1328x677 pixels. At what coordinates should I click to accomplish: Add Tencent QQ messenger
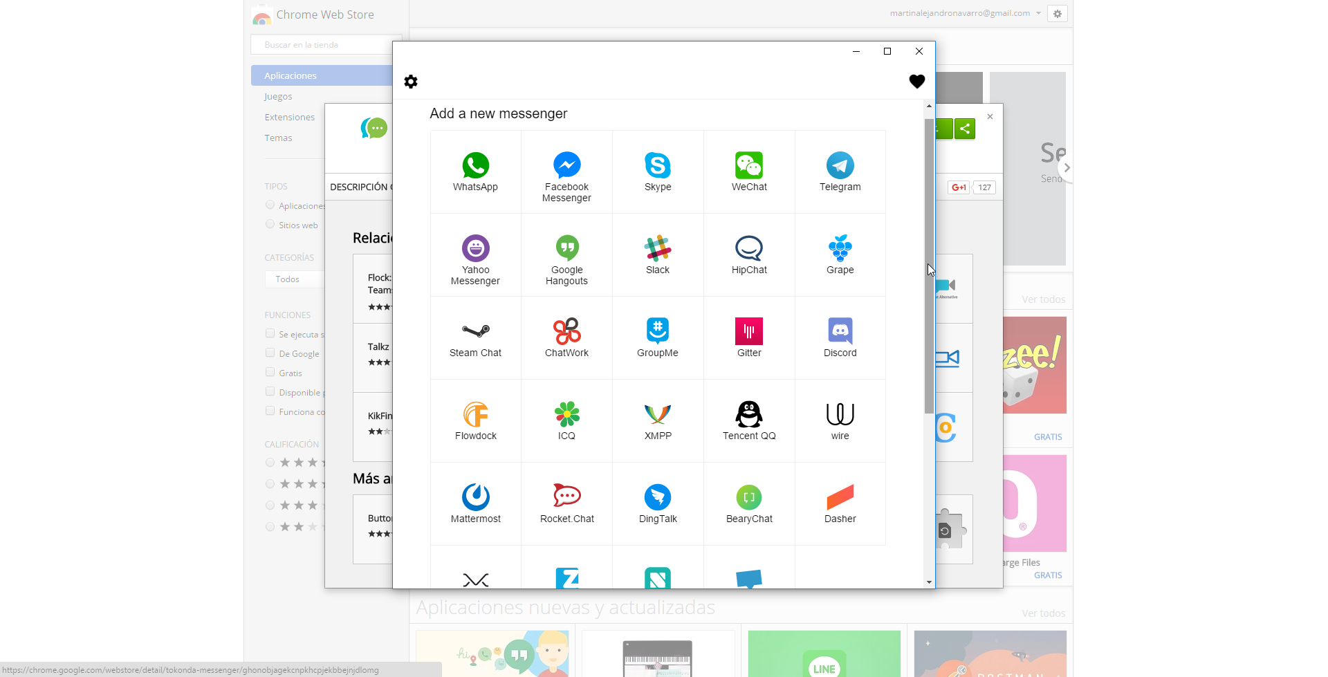click(749, 421)
